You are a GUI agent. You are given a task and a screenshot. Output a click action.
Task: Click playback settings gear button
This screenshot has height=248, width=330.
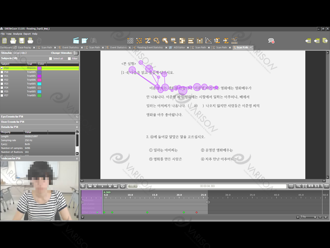(83, 186)
